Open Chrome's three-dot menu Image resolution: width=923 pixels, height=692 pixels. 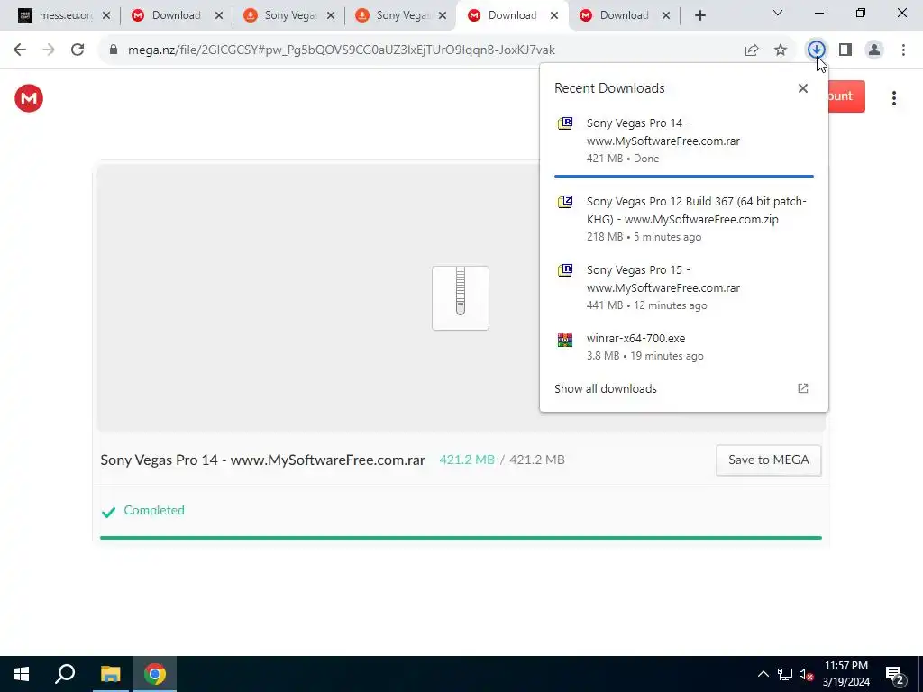(903, 50)
